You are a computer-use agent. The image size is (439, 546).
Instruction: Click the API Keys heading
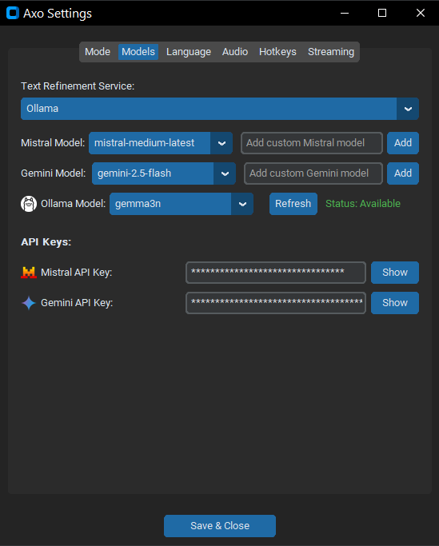pos(46,242)
